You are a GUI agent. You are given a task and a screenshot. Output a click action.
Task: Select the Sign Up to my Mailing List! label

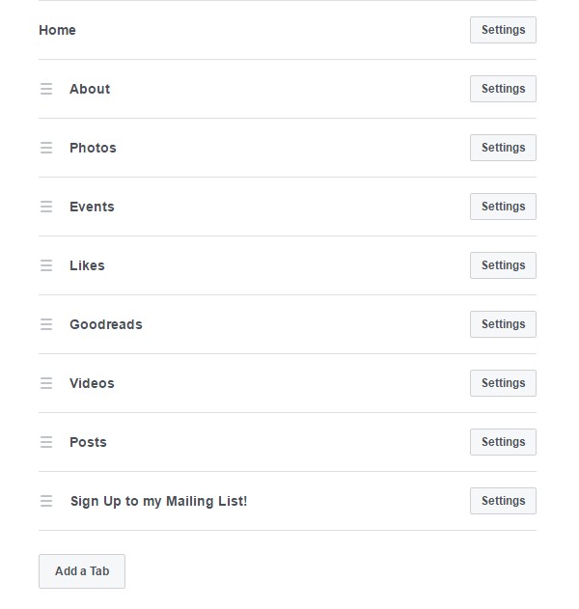(158, 501)
